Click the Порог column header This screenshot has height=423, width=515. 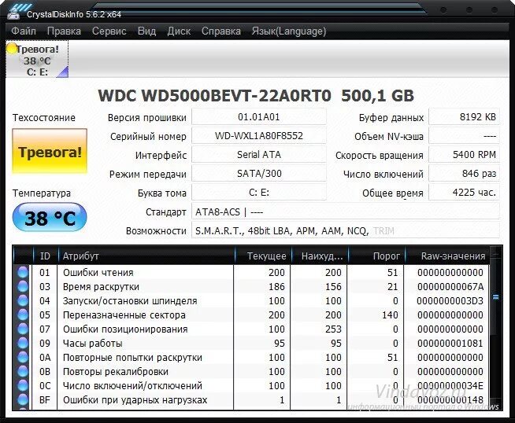376,256
